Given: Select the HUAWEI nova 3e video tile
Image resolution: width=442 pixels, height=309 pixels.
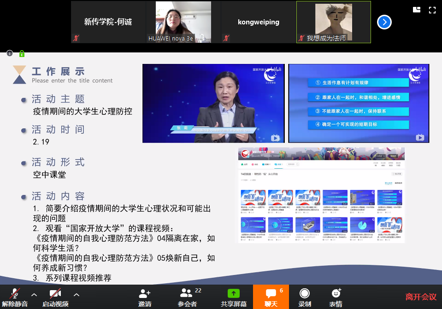Looking at the screenshot, I should pos(183,22).
